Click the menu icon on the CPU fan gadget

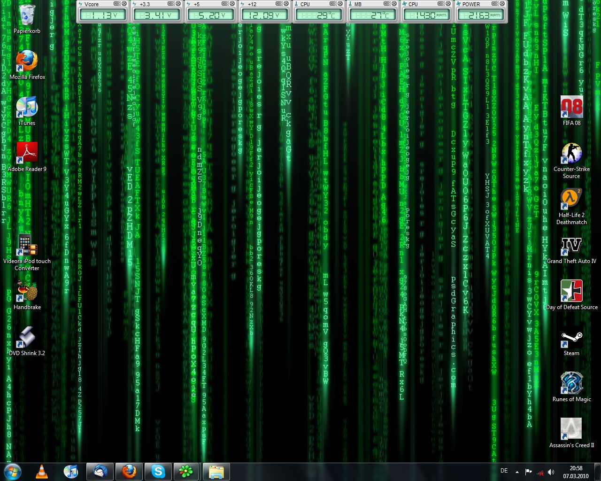coord(440,4)
